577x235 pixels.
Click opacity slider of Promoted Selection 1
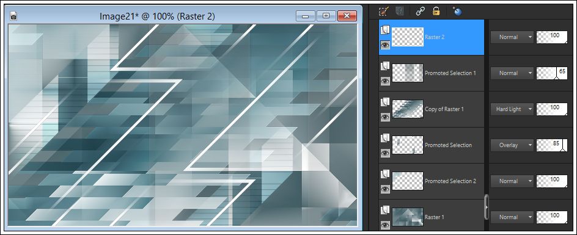[551, 73]
